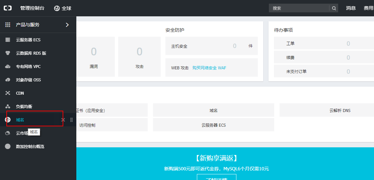The height and width of the screenshot is (180, 374).
Task: Click the 负载均衡 sidebar icon
Action: coord(8,106)
